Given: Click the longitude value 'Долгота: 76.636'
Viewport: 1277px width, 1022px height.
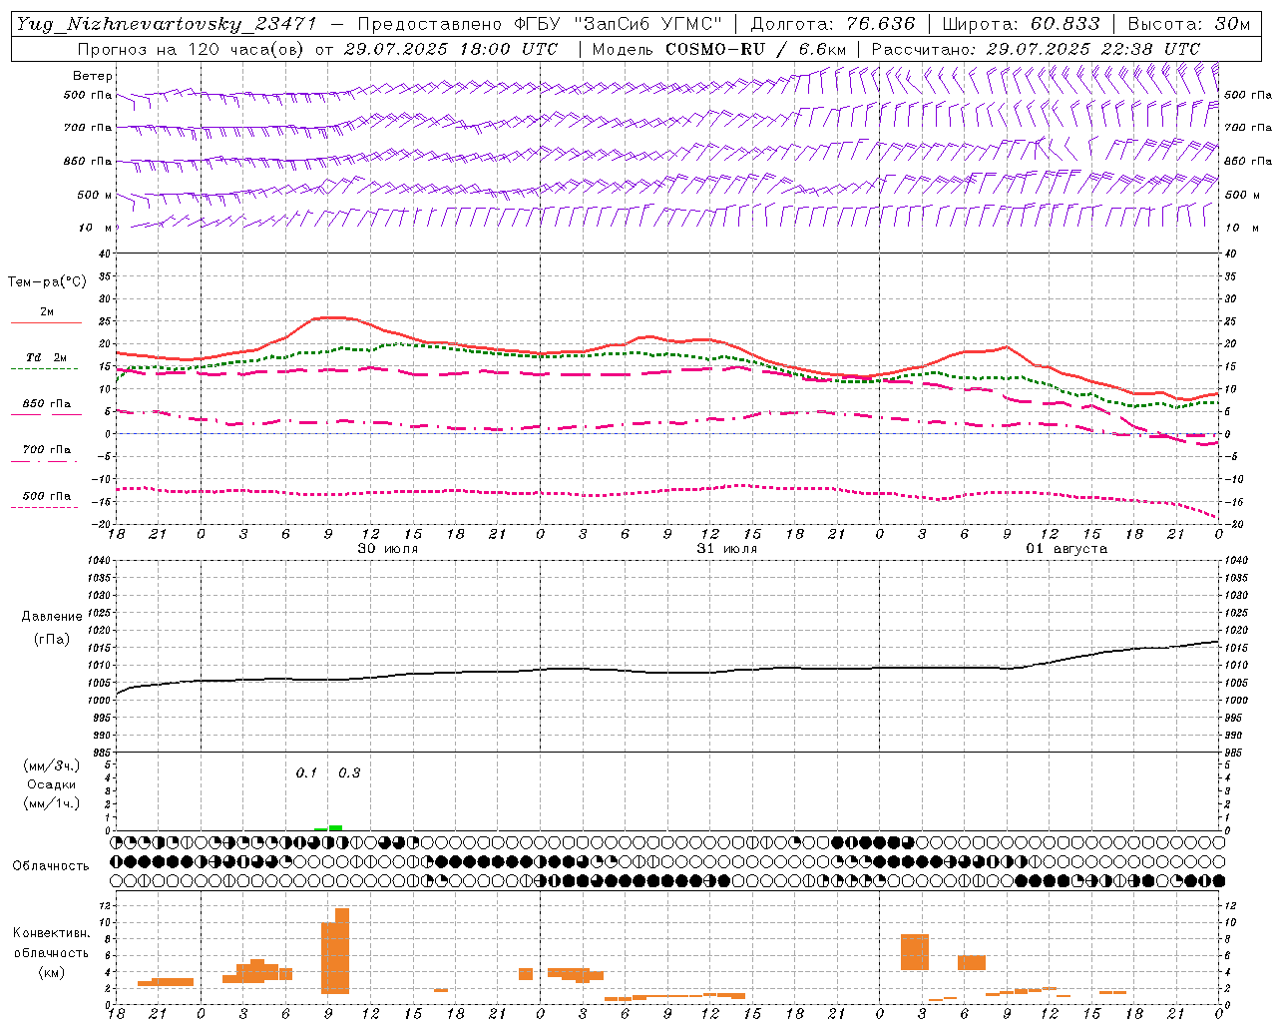Looking at the screenshot, I should (833, 24).
